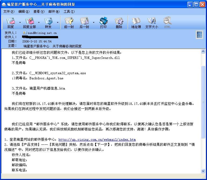Click sender address send@rising.net.cn
The height and width of the screenshot is (180, 207).
pyautogui.click(x=42, y=33)
